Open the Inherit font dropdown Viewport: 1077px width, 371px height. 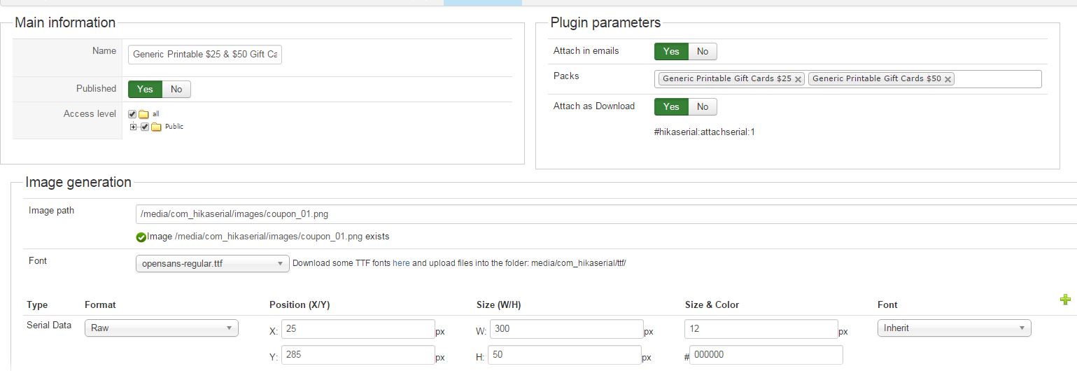point(954,328)
